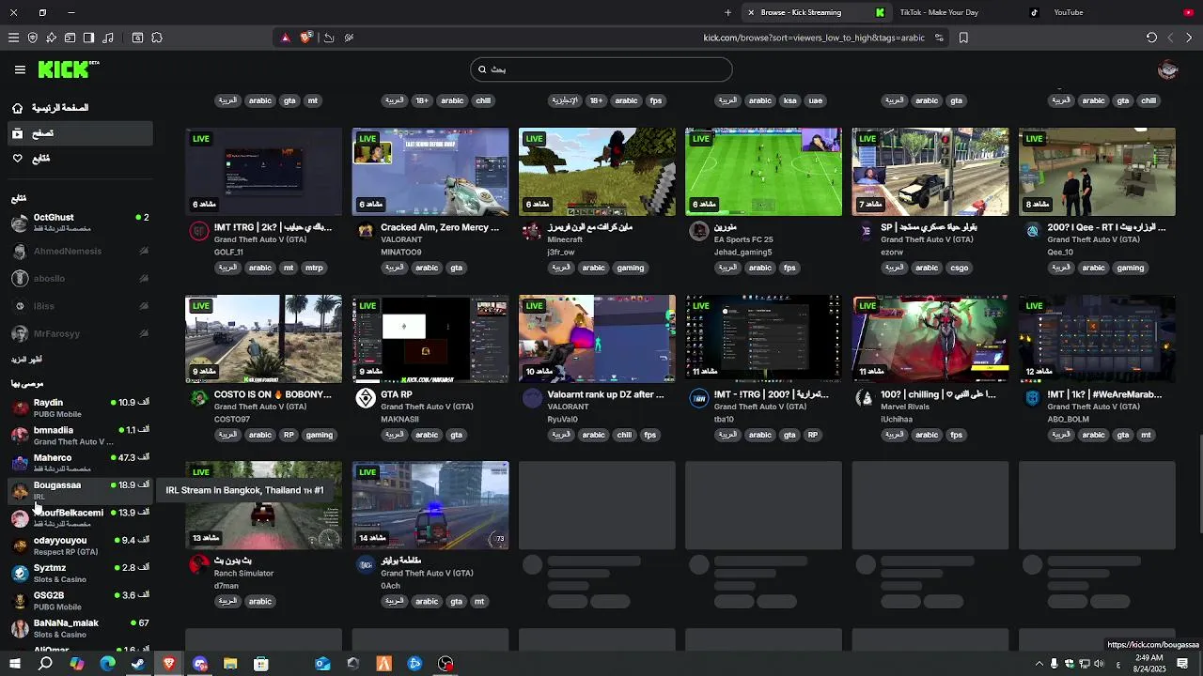Bookmark this page via bookmark icon
Image resolution: width=1203 pixels, height=676 pixels.
tap(963, 38)
